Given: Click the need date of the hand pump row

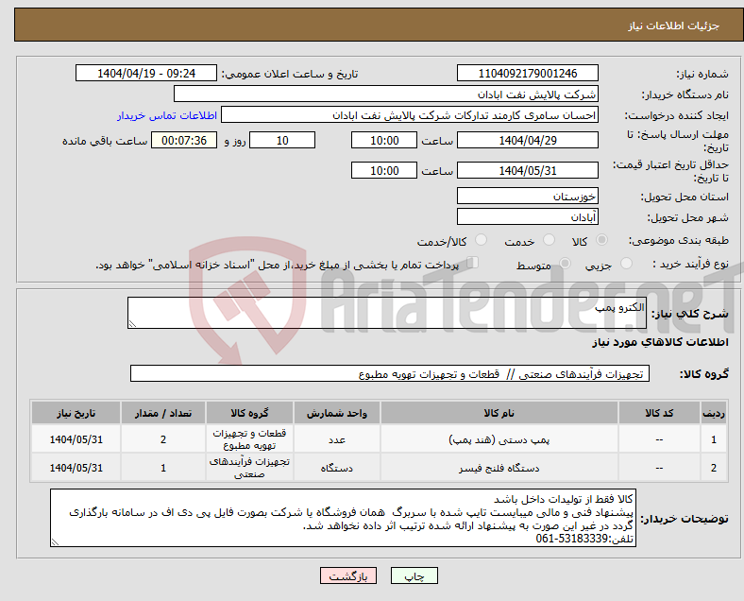Looking at the screenshot, I should [76, 439].
